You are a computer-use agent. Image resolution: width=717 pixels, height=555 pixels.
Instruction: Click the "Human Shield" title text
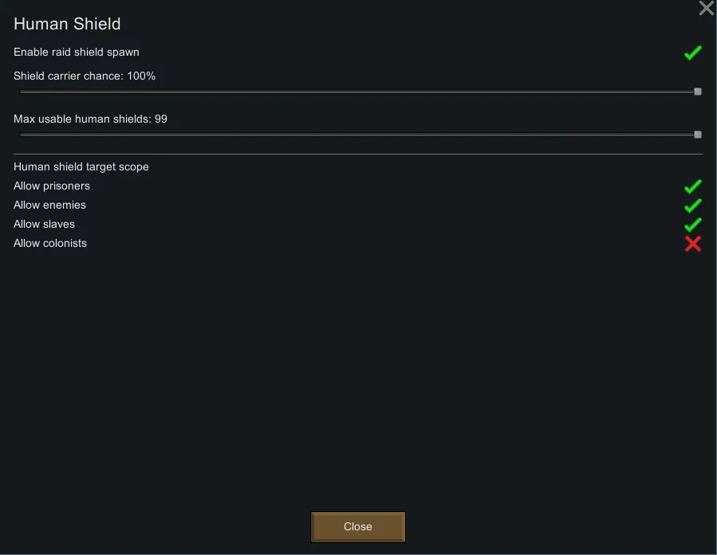(x=67, y=24)
